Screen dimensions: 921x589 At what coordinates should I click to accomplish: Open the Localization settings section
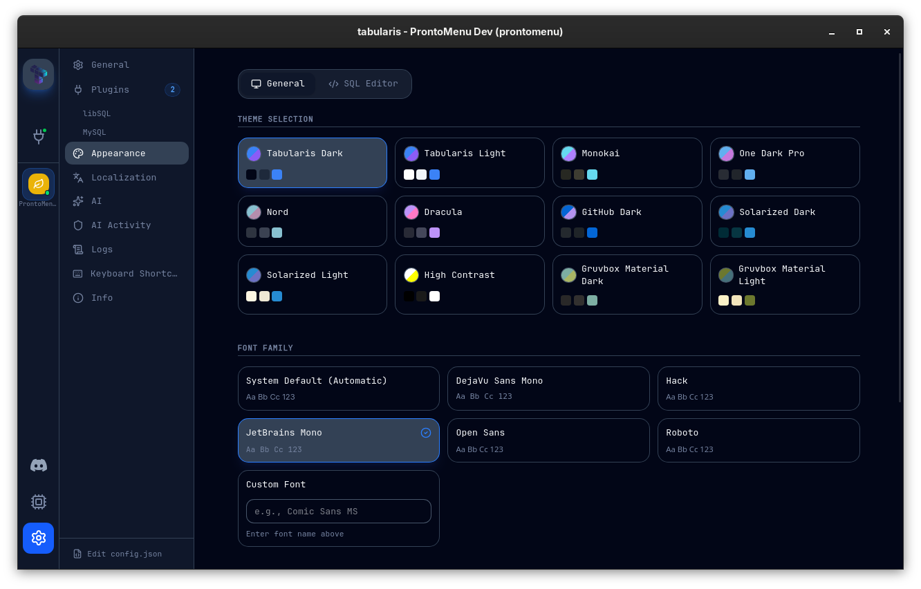[127, 178]
